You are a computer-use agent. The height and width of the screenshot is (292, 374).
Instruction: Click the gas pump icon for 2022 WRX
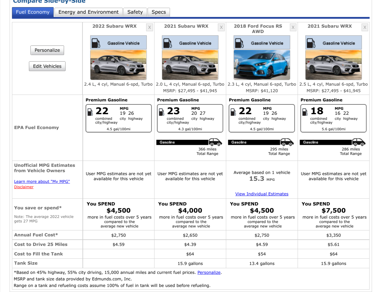click(96, 43)
